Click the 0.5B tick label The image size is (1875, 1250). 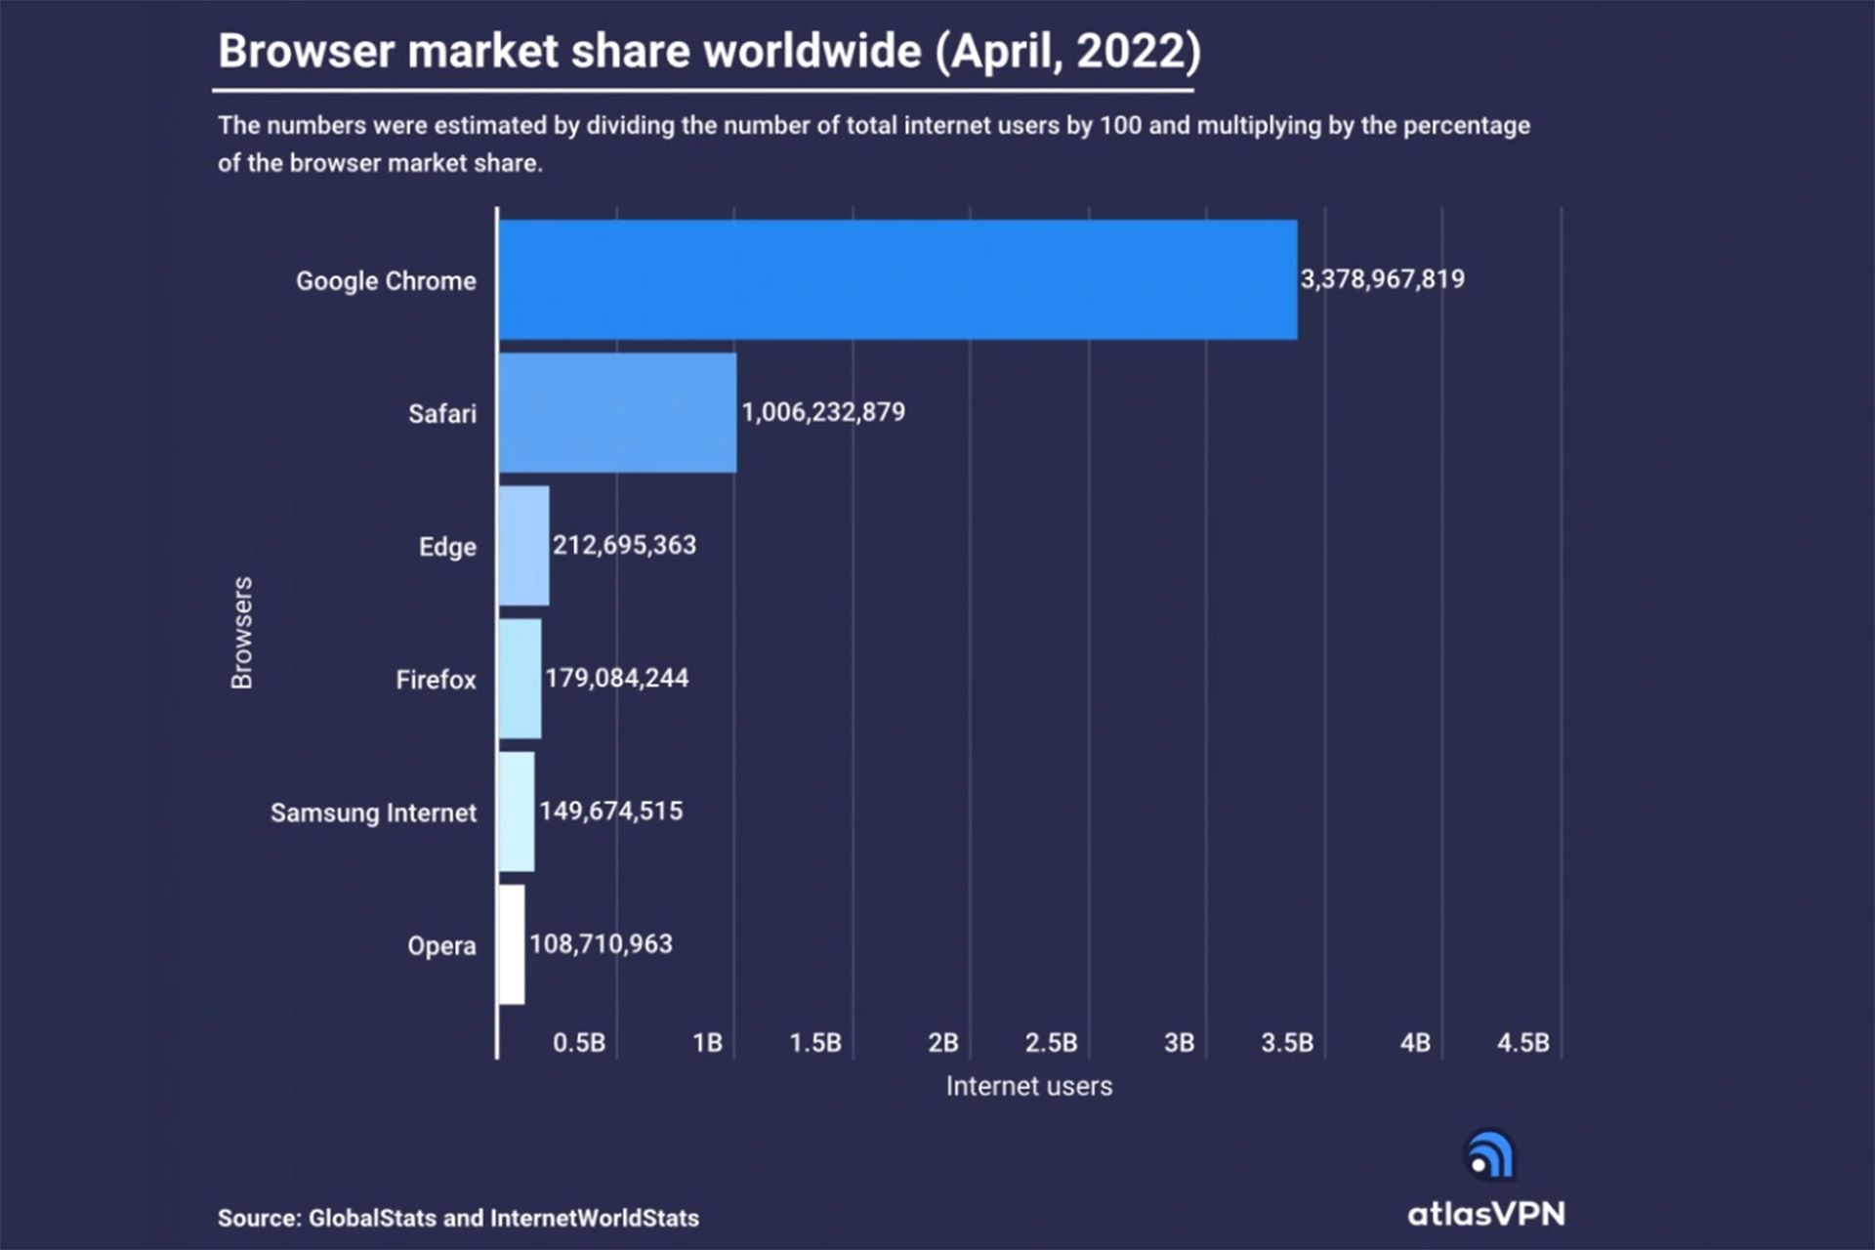(579, 1043)
